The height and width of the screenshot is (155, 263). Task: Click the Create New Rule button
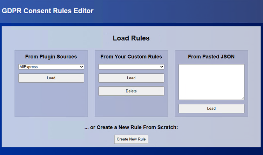pos(131,139)
